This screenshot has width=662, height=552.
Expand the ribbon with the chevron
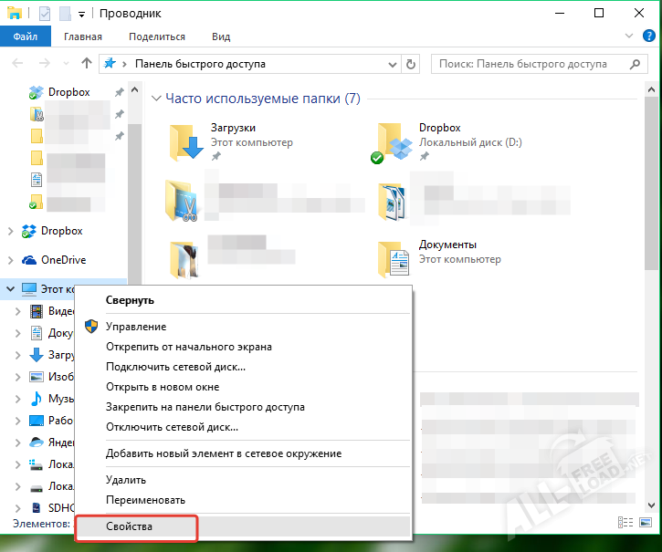[x=628, y=36]
